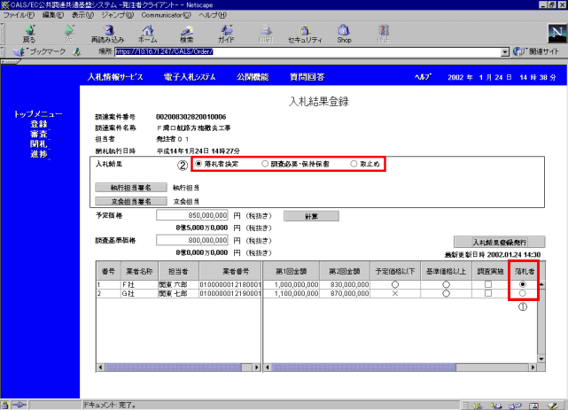Screen dimensions: 568x410
Task: Open 登録 sidebar link
Action: pos(39,124)
